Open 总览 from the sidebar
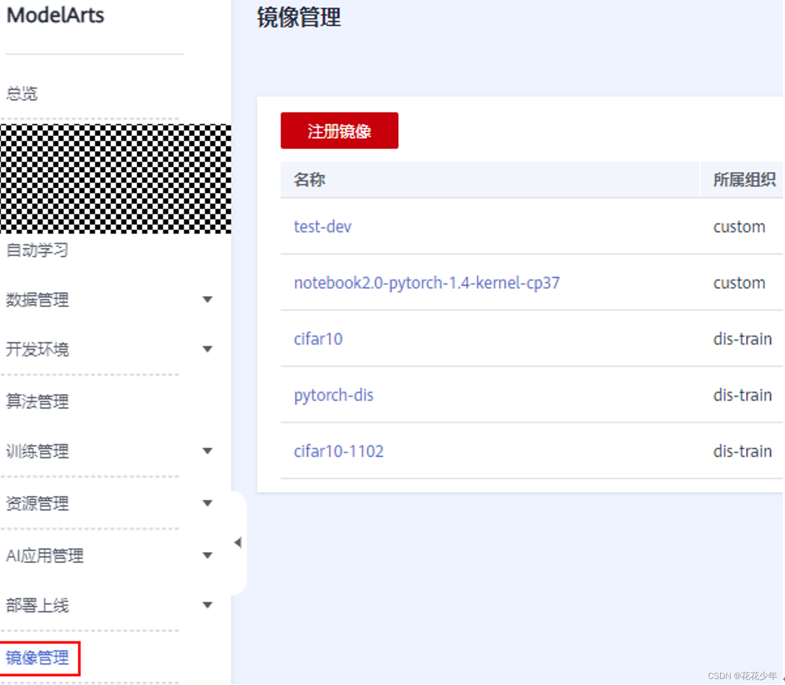785x685 pixels. 21,93
